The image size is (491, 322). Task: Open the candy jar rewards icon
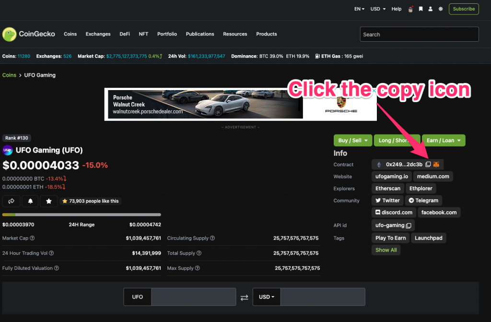(x=410, y=9)
